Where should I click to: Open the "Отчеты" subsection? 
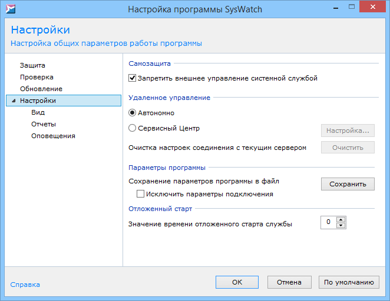click(44, 124)
